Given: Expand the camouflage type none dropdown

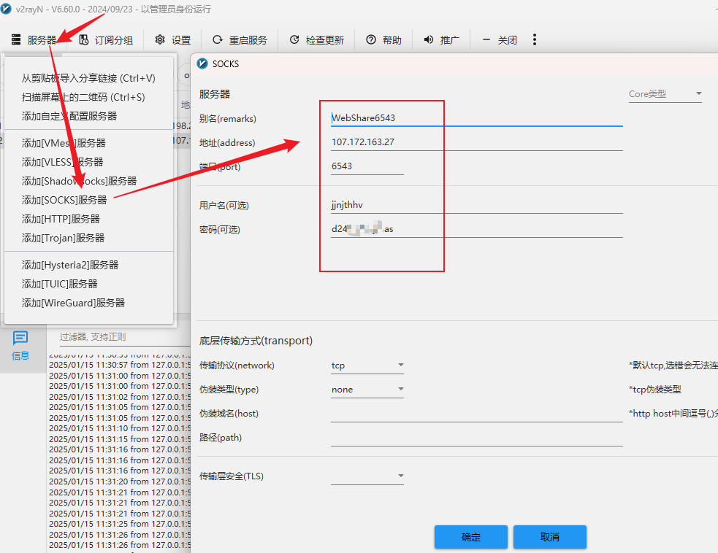Looking at the screenshot, I should pos(367,390).
